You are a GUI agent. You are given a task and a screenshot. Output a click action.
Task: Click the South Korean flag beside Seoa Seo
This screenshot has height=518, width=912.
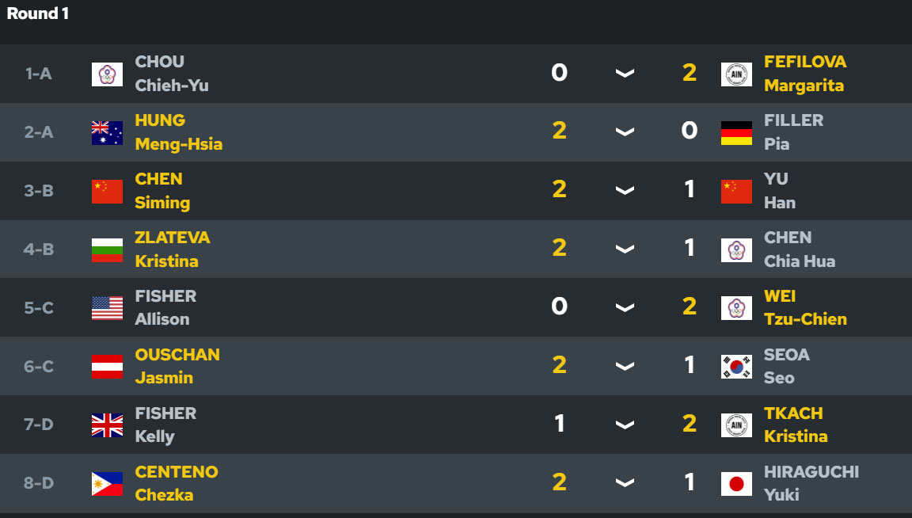736,367
